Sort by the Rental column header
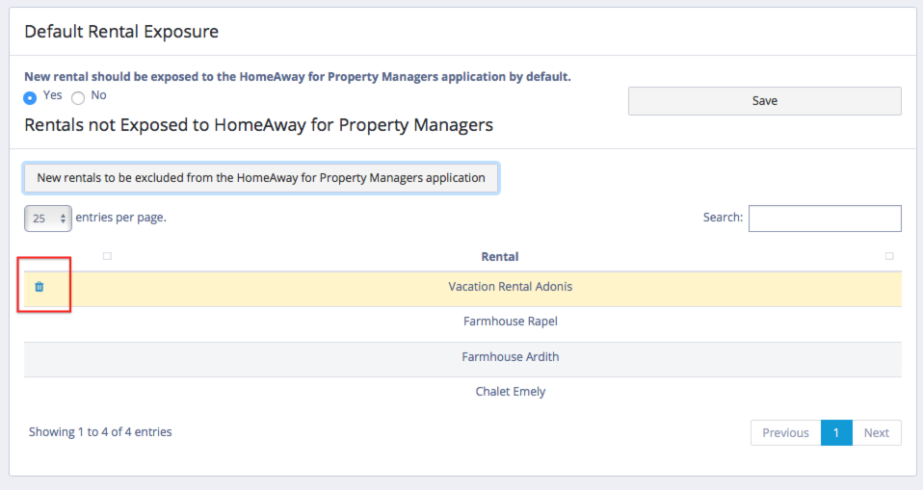The height and width of the screenshot is (490, 923). 499,257
